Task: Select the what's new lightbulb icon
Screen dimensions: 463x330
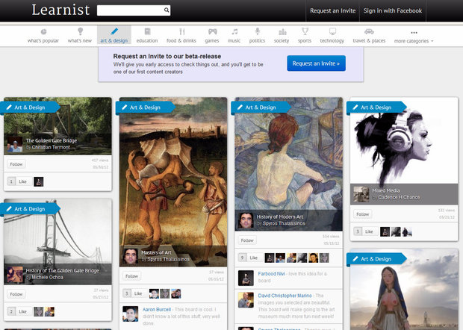Action: pyautogui.click(x=80, y=31)
